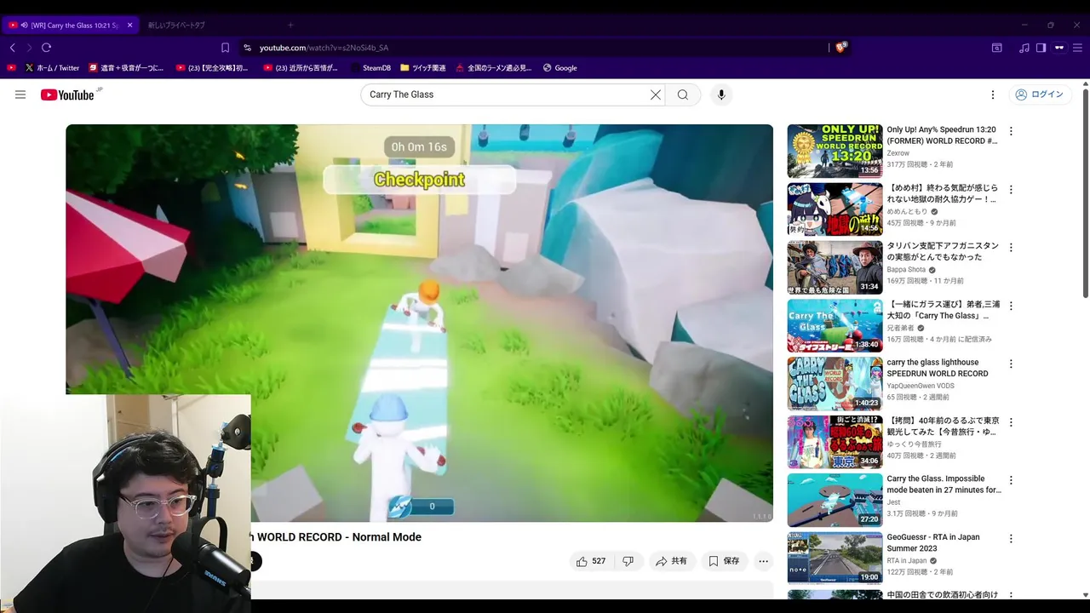Click the Bappa Shota channel name

click(x=906, y=270)
